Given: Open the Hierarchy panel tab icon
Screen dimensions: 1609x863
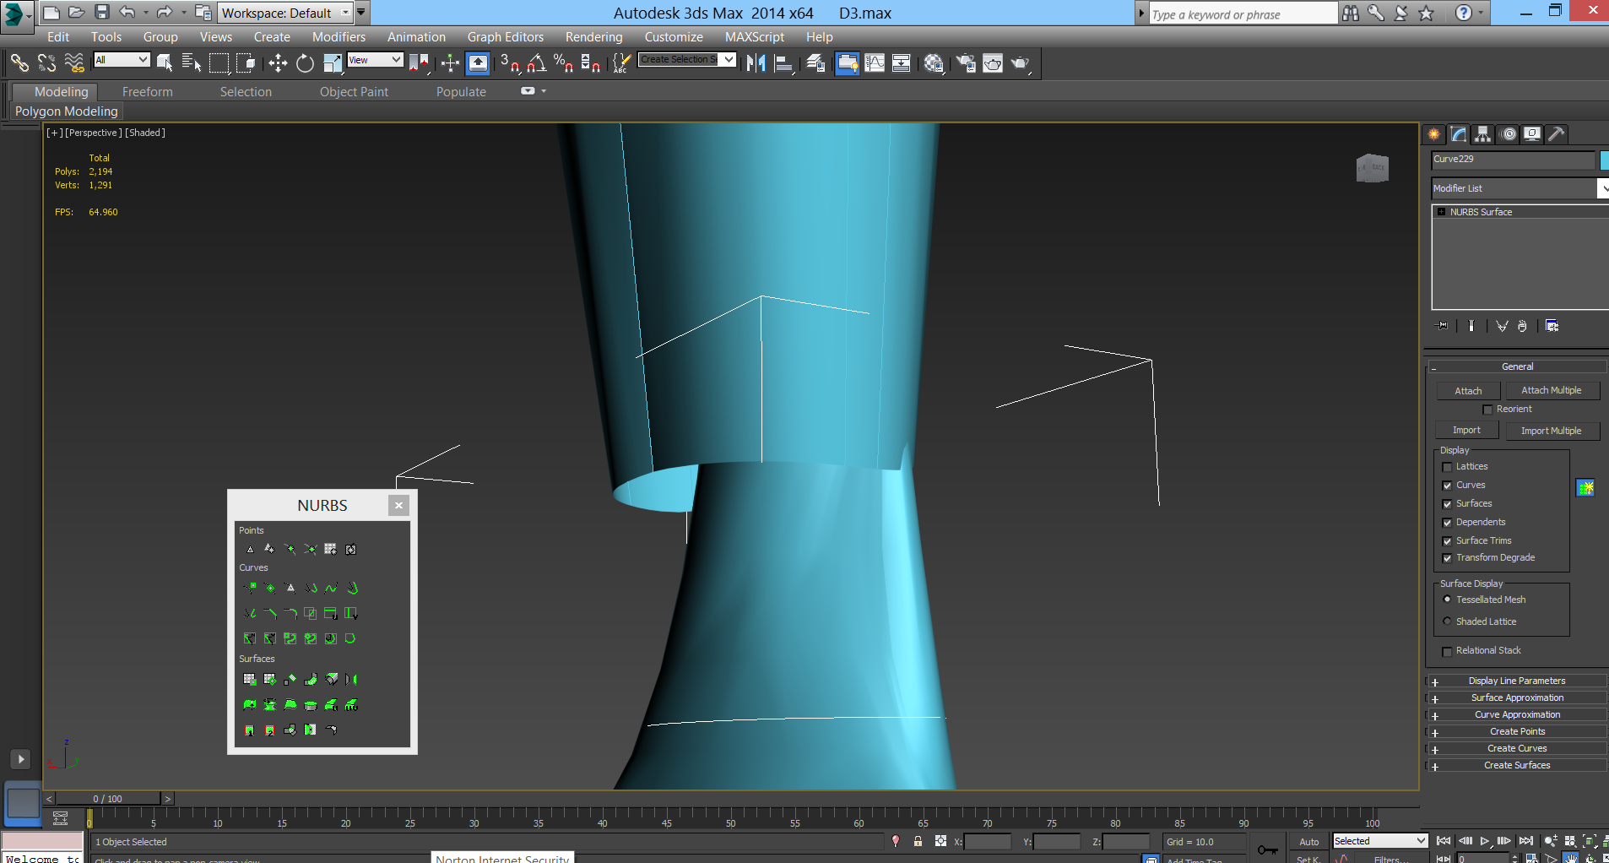Looking at the screenshot, I should (x=1483, y=134).
